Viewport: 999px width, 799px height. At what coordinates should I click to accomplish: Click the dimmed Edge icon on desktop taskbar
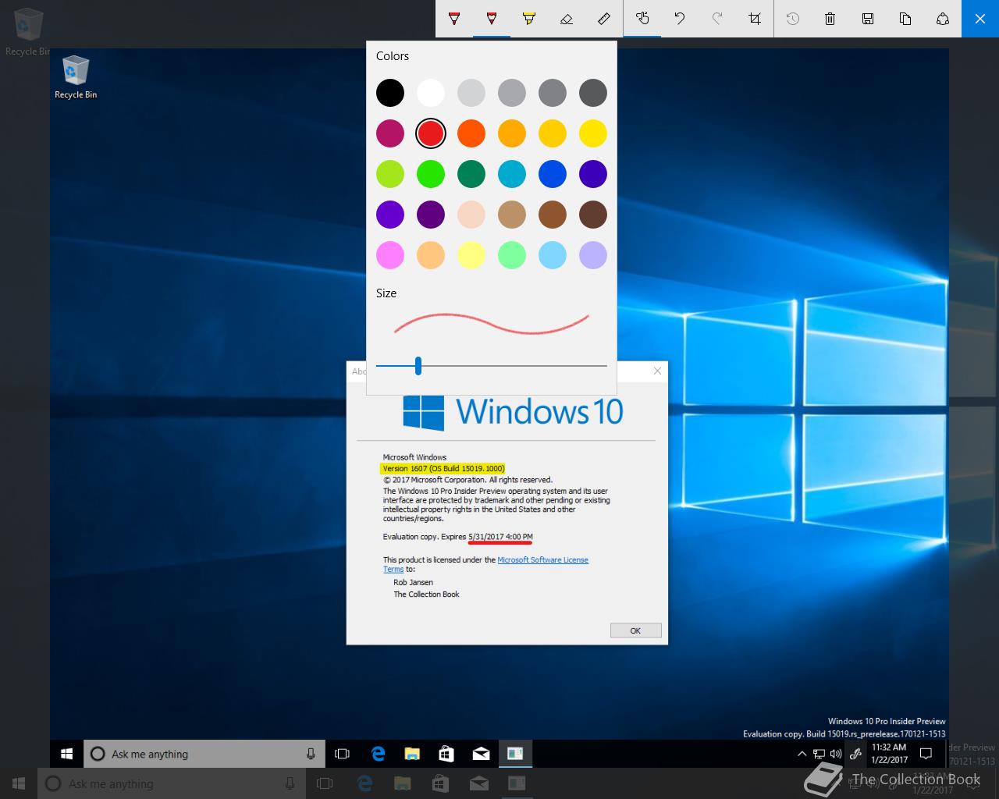pyautogui.click(x=364, y=783)
